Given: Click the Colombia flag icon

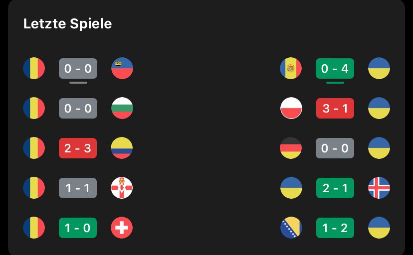Looking at the screenshot, I should click(122, 148).
